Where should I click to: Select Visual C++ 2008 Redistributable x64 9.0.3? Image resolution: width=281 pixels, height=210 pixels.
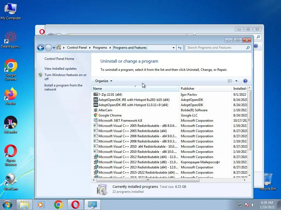tap(170, 136)
